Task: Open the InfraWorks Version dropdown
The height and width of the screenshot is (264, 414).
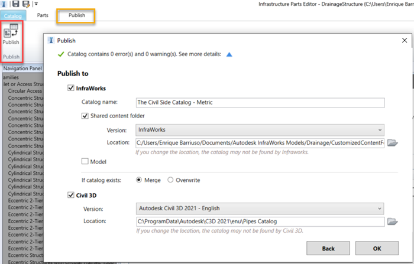Action: click(260, 130)
